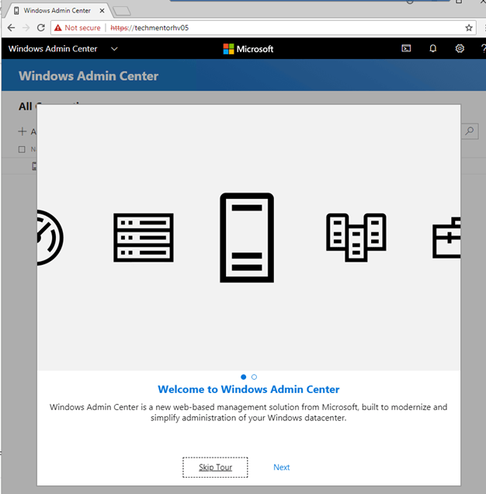Select the second tour page dot

point(254,377)
